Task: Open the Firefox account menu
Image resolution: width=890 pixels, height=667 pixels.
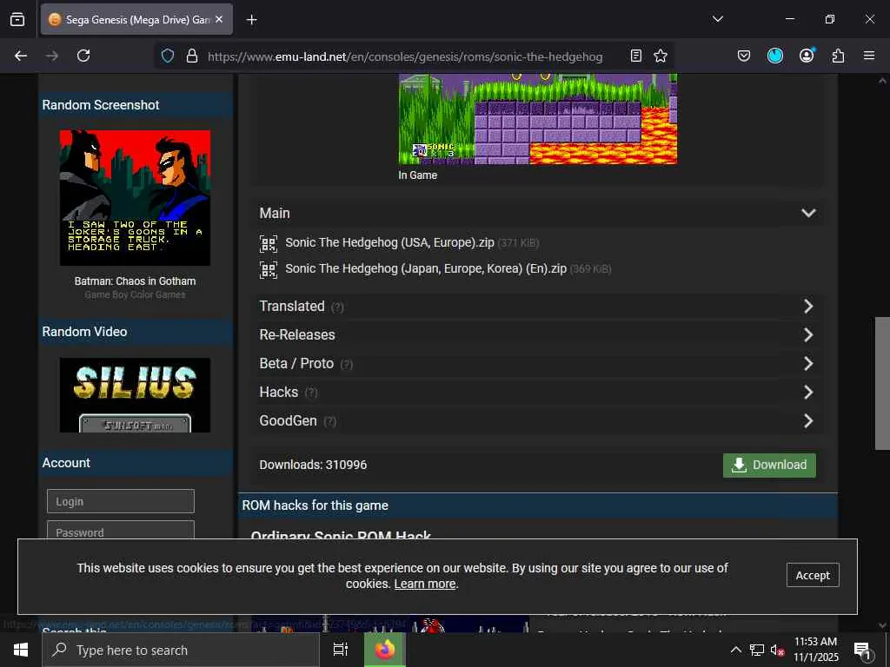Action: click(807, 56)
